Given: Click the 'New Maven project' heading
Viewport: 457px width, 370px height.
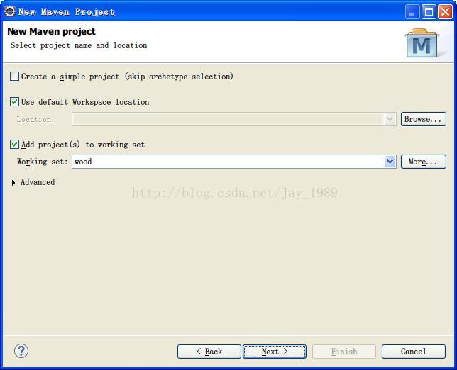Looking at the screenshot, I should click(x=51, y=31).
